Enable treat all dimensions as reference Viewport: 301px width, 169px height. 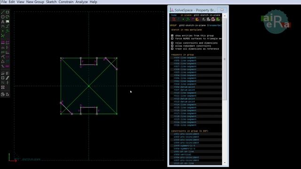172,49
